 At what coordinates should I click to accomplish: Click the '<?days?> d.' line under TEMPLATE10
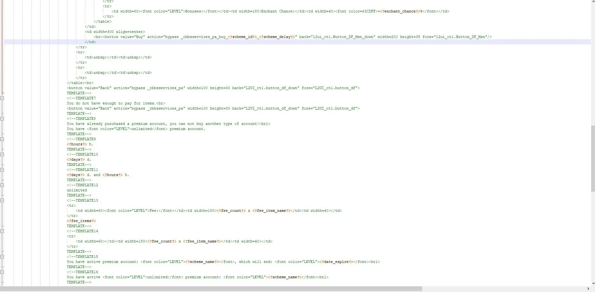pyautogui.click(x=79, y=160)
